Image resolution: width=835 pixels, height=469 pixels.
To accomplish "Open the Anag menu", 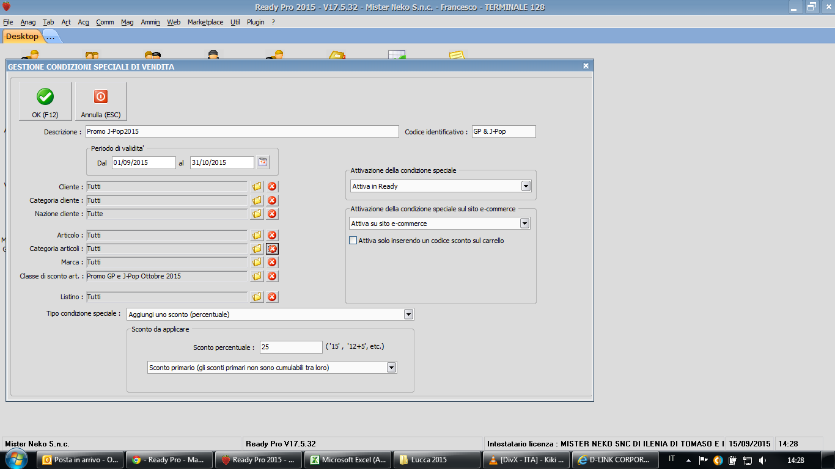I will pyautogui.click(x=28, y=22).
